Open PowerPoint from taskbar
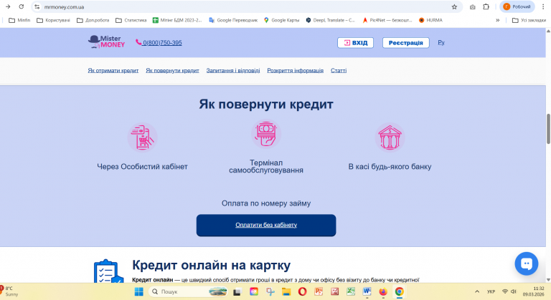This screenshot has height=300, width=551. click(319, 291)
